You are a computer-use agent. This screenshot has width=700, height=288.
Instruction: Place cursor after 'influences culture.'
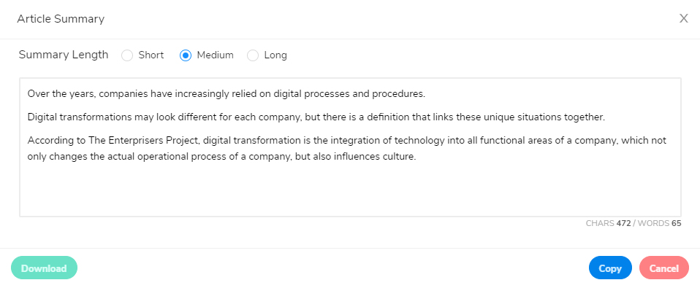[x=416, y=157]
